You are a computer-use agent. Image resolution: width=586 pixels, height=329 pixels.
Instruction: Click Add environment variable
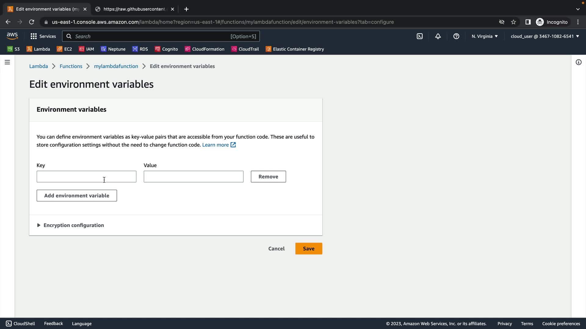(x=77, y=196)
